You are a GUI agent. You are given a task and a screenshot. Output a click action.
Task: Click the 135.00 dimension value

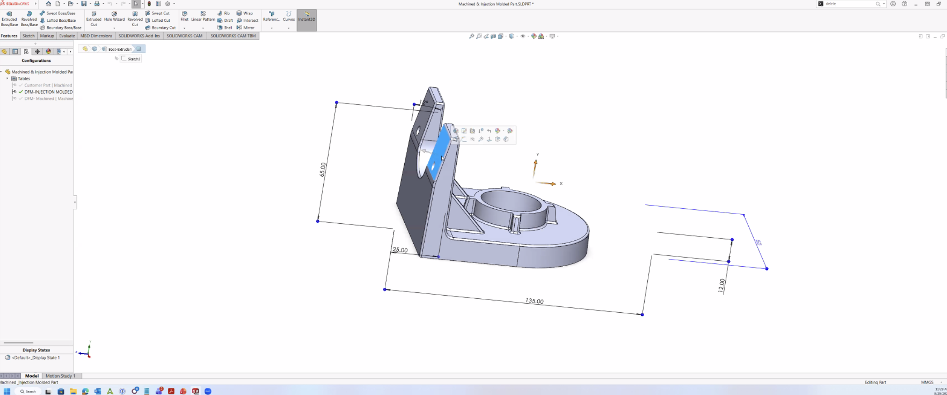pyautogui.click(x=535, y=301)
